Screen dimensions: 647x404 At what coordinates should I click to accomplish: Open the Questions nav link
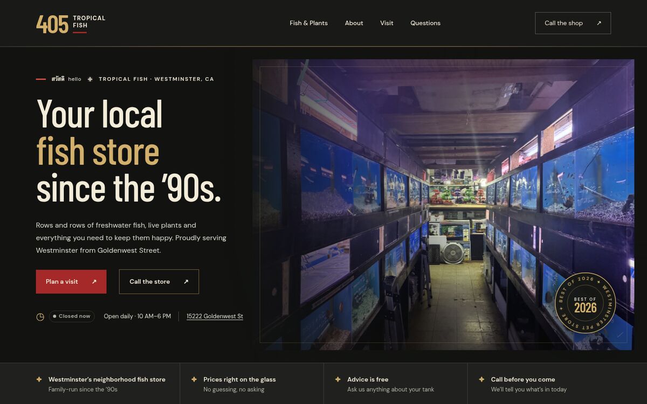click(x=425, y=23)
